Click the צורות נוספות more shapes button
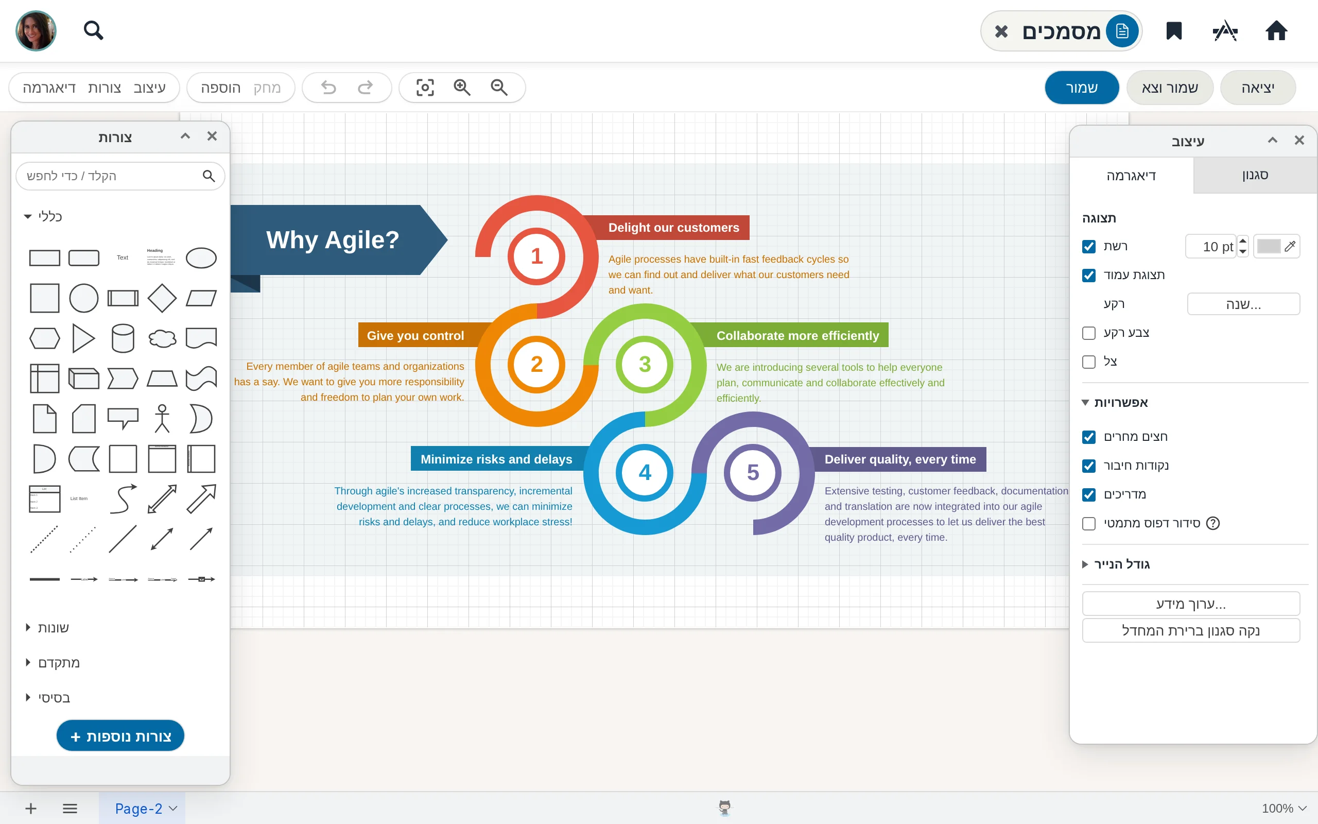This screenshot has width=1318, height=824. (120, 736)
